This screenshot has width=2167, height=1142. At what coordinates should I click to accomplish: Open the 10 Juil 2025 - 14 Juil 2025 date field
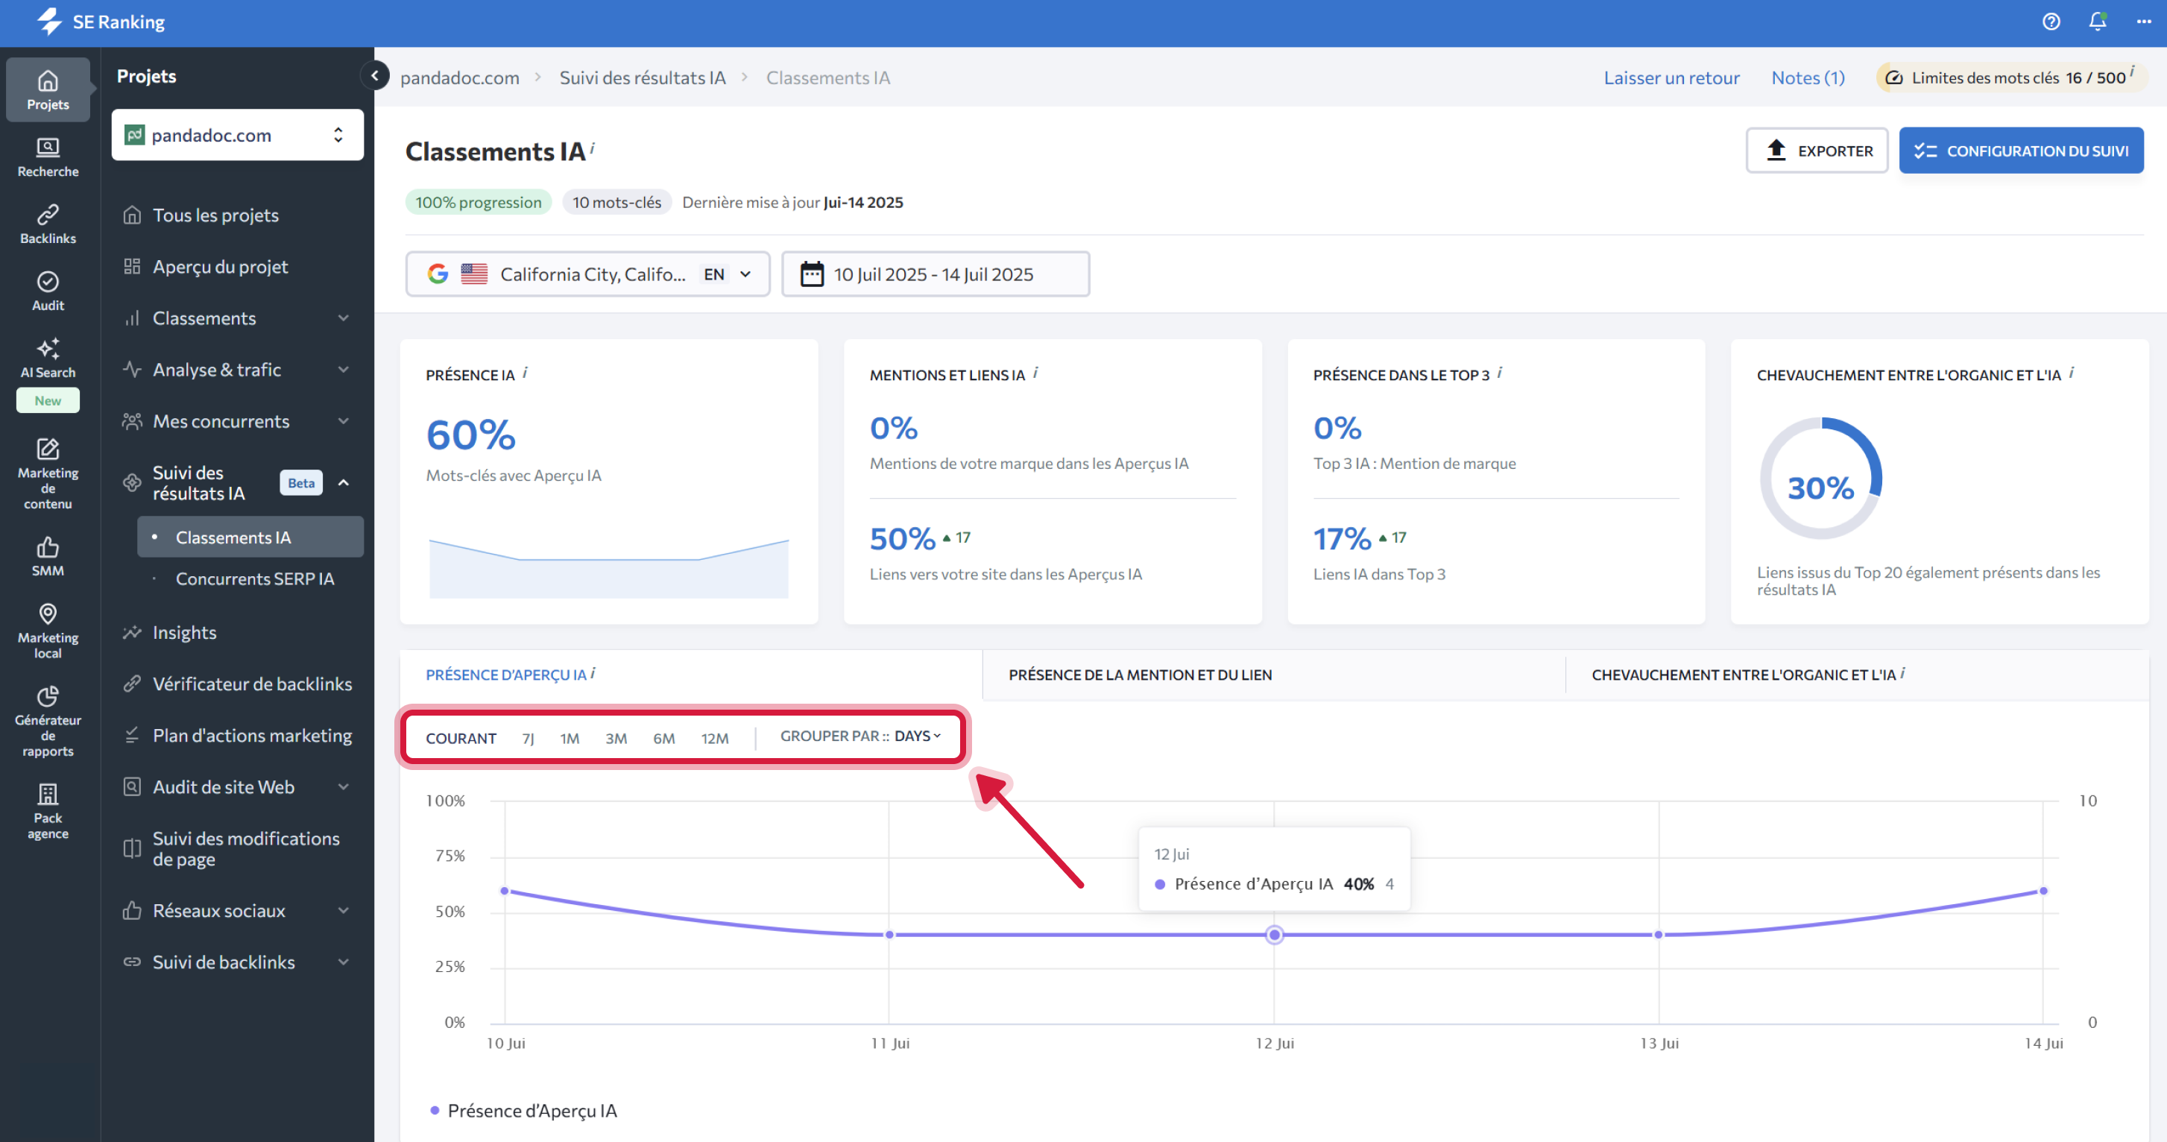(935, 274)
